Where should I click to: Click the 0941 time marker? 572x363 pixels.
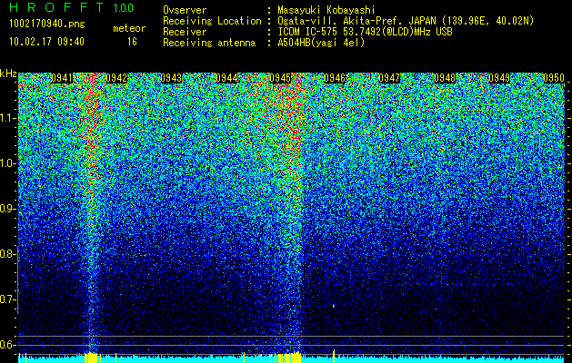[x=62, y=78]
